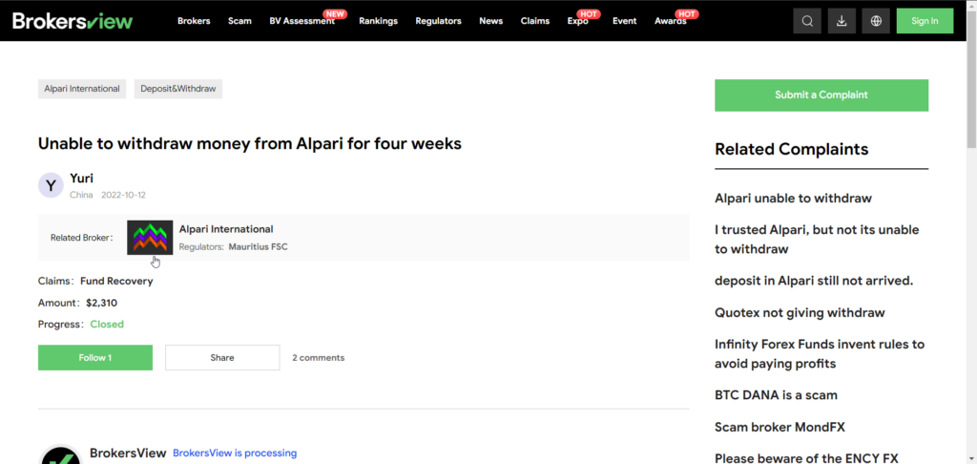Click the Related Complaints heading
The width and height of the screenshot is (977, 464).
(791, 149)
